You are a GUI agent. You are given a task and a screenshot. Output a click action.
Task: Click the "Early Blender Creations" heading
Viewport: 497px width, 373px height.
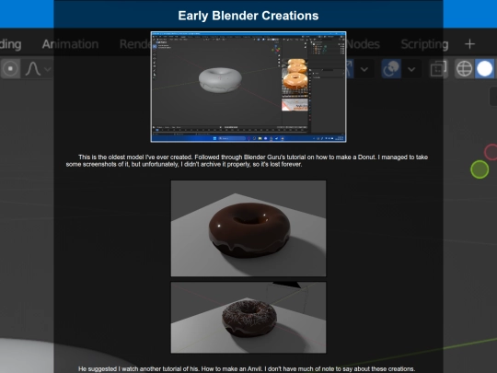pos(248,16)
